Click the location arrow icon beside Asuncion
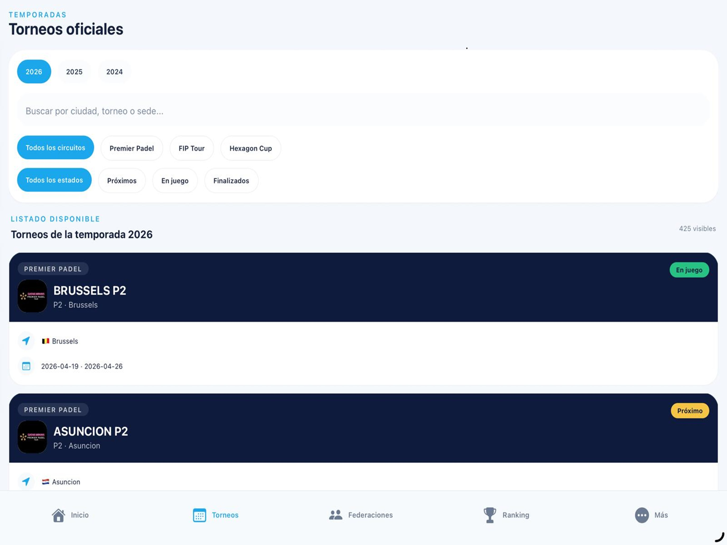Screen dimensions: 727x545 pyautogui.click(x=26, y=482)
